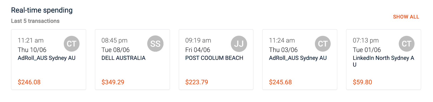The width and height of the screenshot is (433, 102).
Task: Click the Last 5 transactions subtitle
Action: (x=35, y=21)
